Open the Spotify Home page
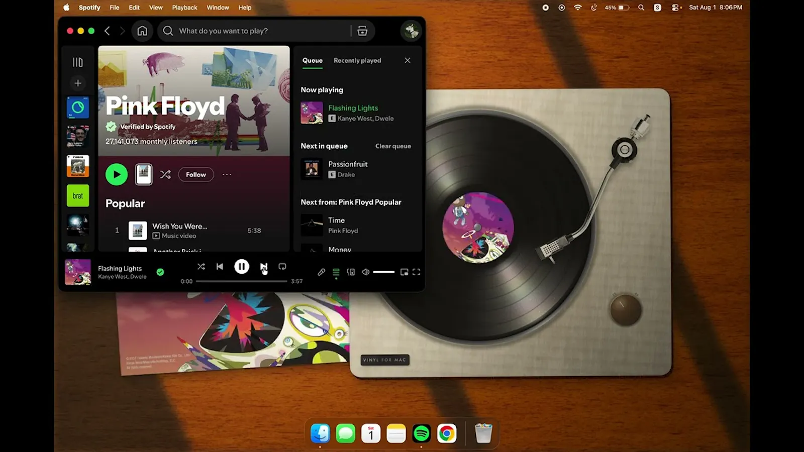The height and width of the screenshot is (452, 804). point(142,31)
